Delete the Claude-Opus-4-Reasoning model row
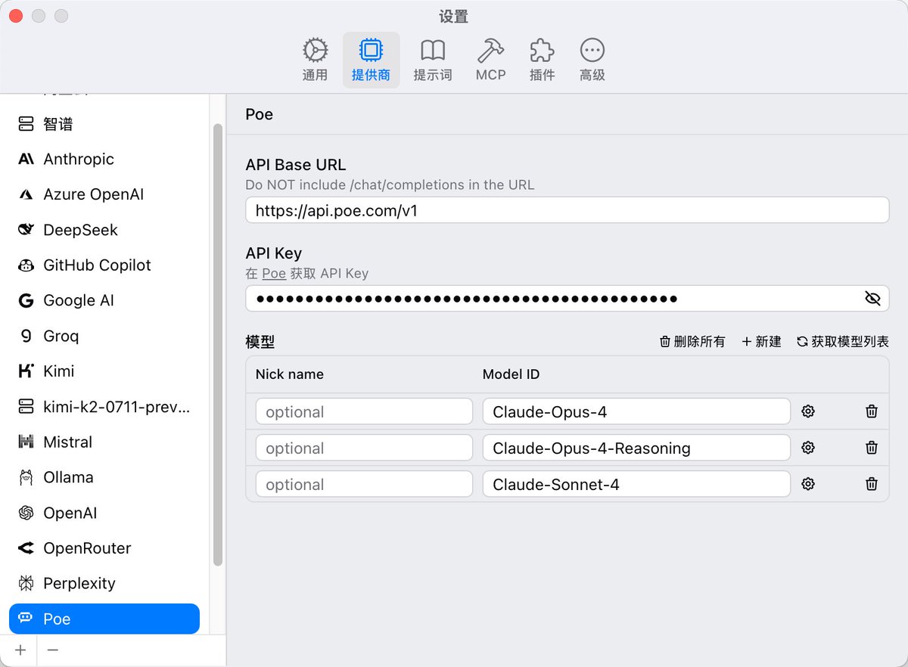The height and width of the screenshot is (667, 908). point(872,448)
